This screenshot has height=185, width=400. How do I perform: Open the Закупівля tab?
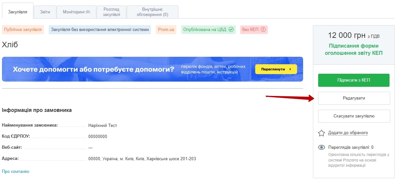[x=18, y=12]
